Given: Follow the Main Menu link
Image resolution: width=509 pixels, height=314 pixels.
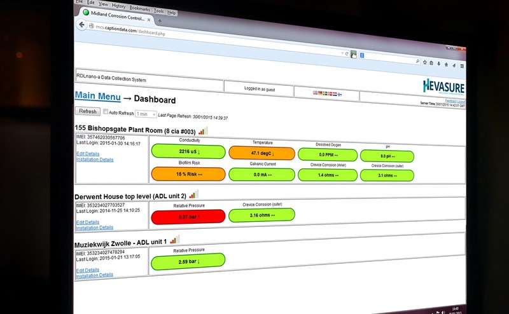Looking at the screenshot, I should point(97,96).
